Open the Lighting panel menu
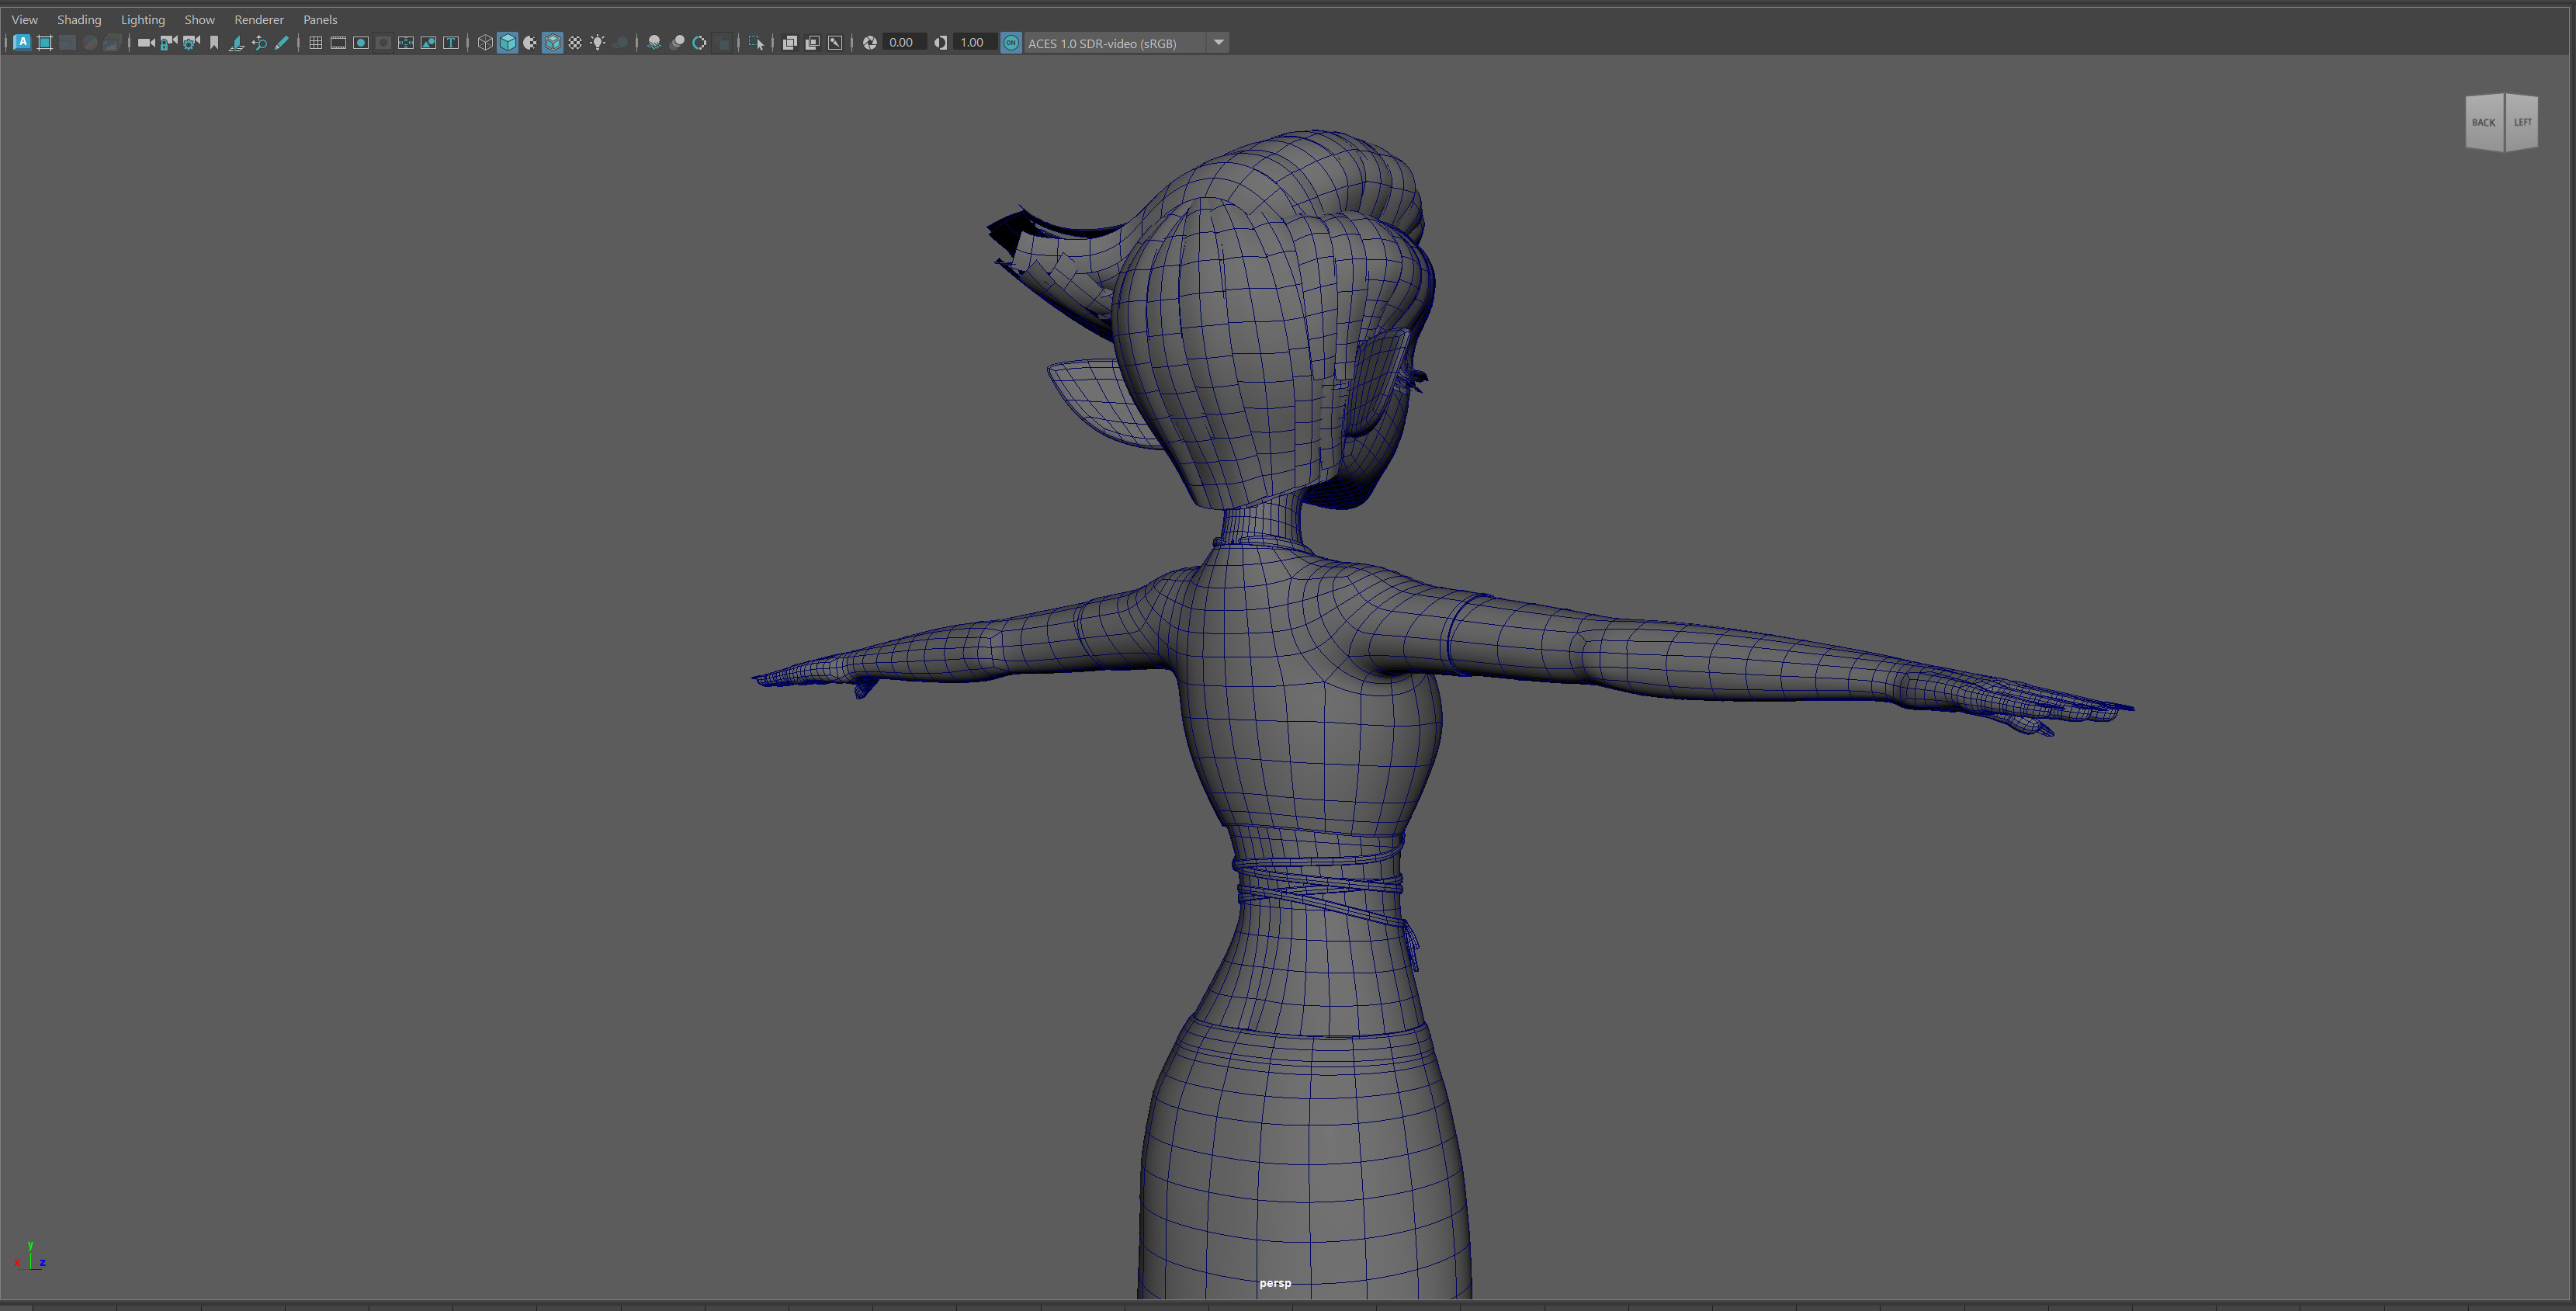 pyautogui.click(x=143, y=19)
